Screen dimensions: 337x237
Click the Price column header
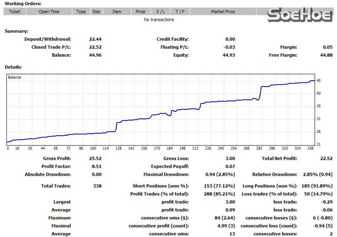coord(141,12)
